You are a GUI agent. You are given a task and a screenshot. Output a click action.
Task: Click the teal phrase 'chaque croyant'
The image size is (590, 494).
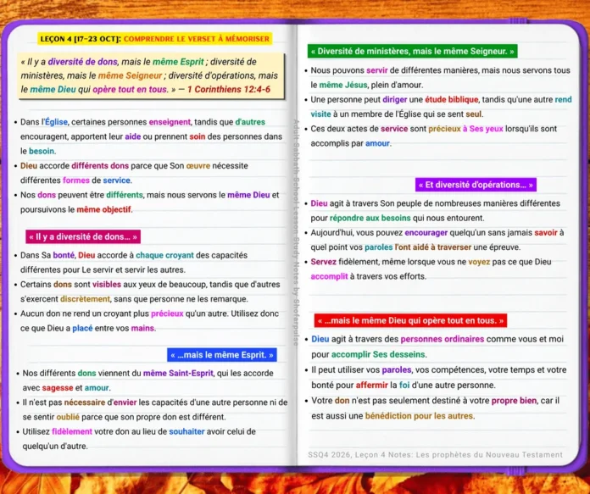pos(164,255)
